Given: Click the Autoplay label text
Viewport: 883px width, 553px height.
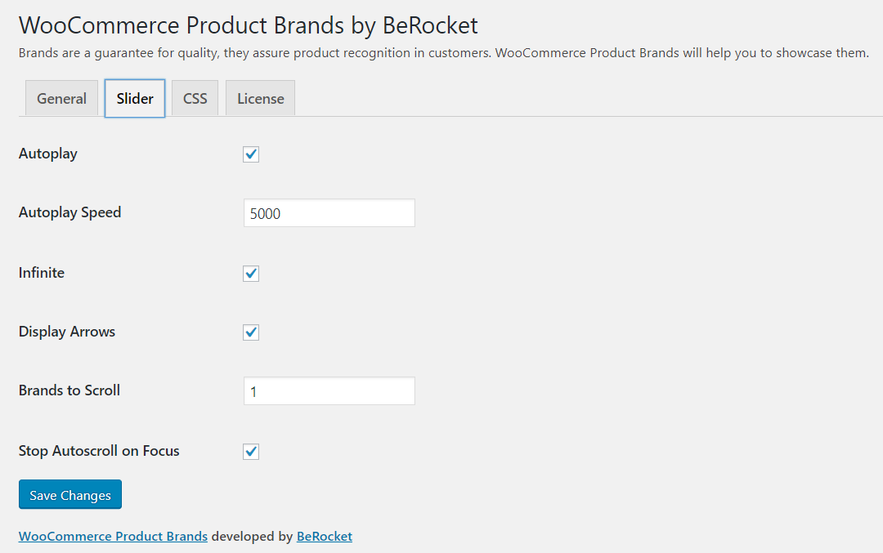Looking at the screenshot, I should 47,154.
